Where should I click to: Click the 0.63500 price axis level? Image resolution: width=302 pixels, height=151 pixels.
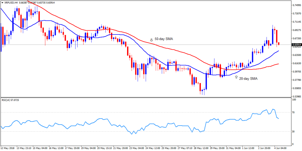click(x=296, y=55)
